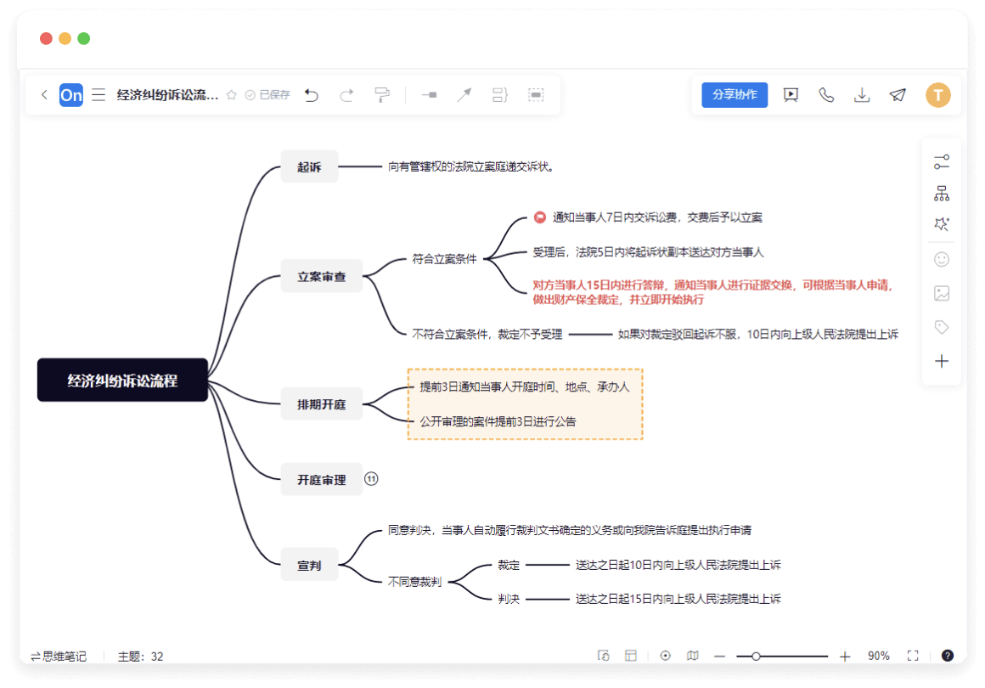This screenshot has width=985, height=688.
Task: Toggle fullscreen mode in status bar
Action: click(913, 656)
